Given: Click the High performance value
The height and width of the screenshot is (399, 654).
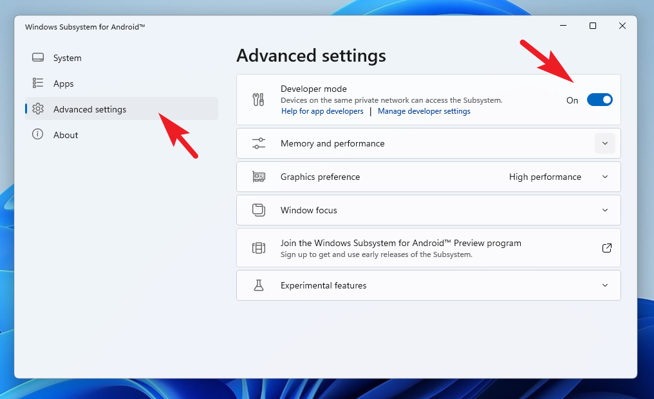Looking at the screenshot, I should coord(545,177).
